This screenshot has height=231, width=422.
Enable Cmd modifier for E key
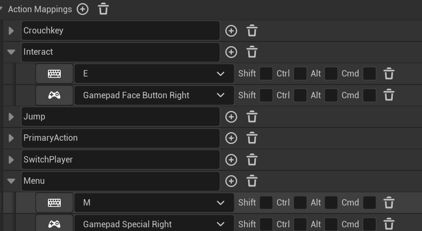tap(369, 74)
